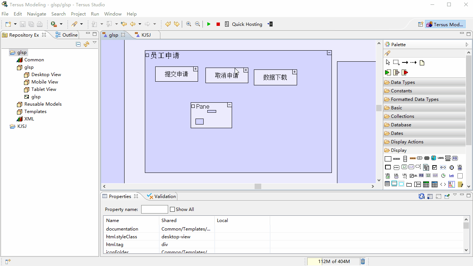Collapse the Pane element minus sign
Image resolution: width=473 pixels, height=266 pixels.
[x=229, y=105]
